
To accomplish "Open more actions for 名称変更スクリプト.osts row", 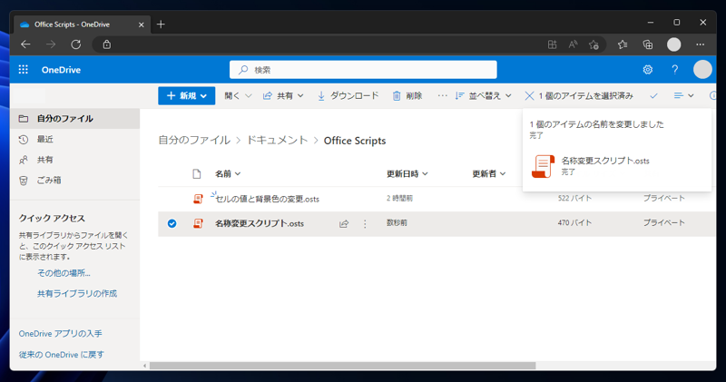I will tap(365, 224).
